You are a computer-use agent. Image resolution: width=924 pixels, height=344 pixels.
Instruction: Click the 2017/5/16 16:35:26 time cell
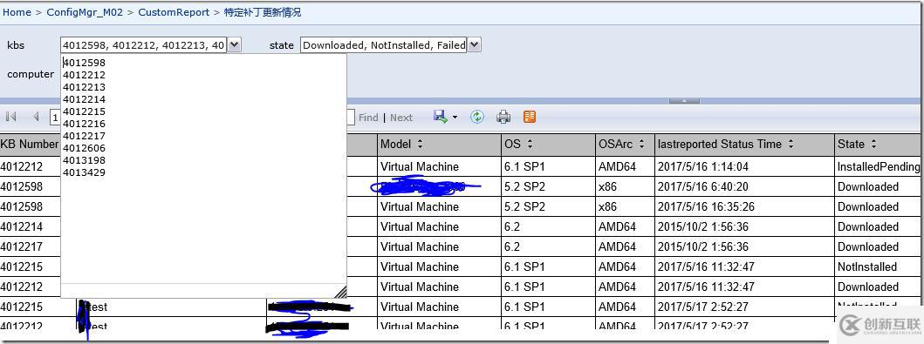[744, 206]
